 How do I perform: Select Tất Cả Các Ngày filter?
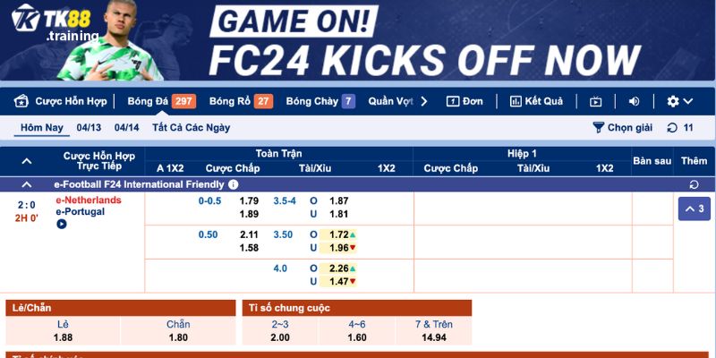192,128
